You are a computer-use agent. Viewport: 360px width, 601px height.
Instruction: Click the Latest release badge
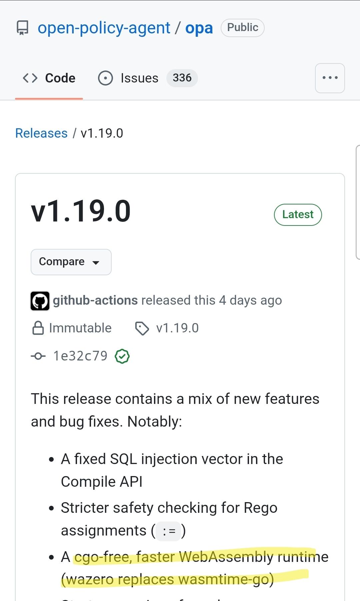coord(298,214)
